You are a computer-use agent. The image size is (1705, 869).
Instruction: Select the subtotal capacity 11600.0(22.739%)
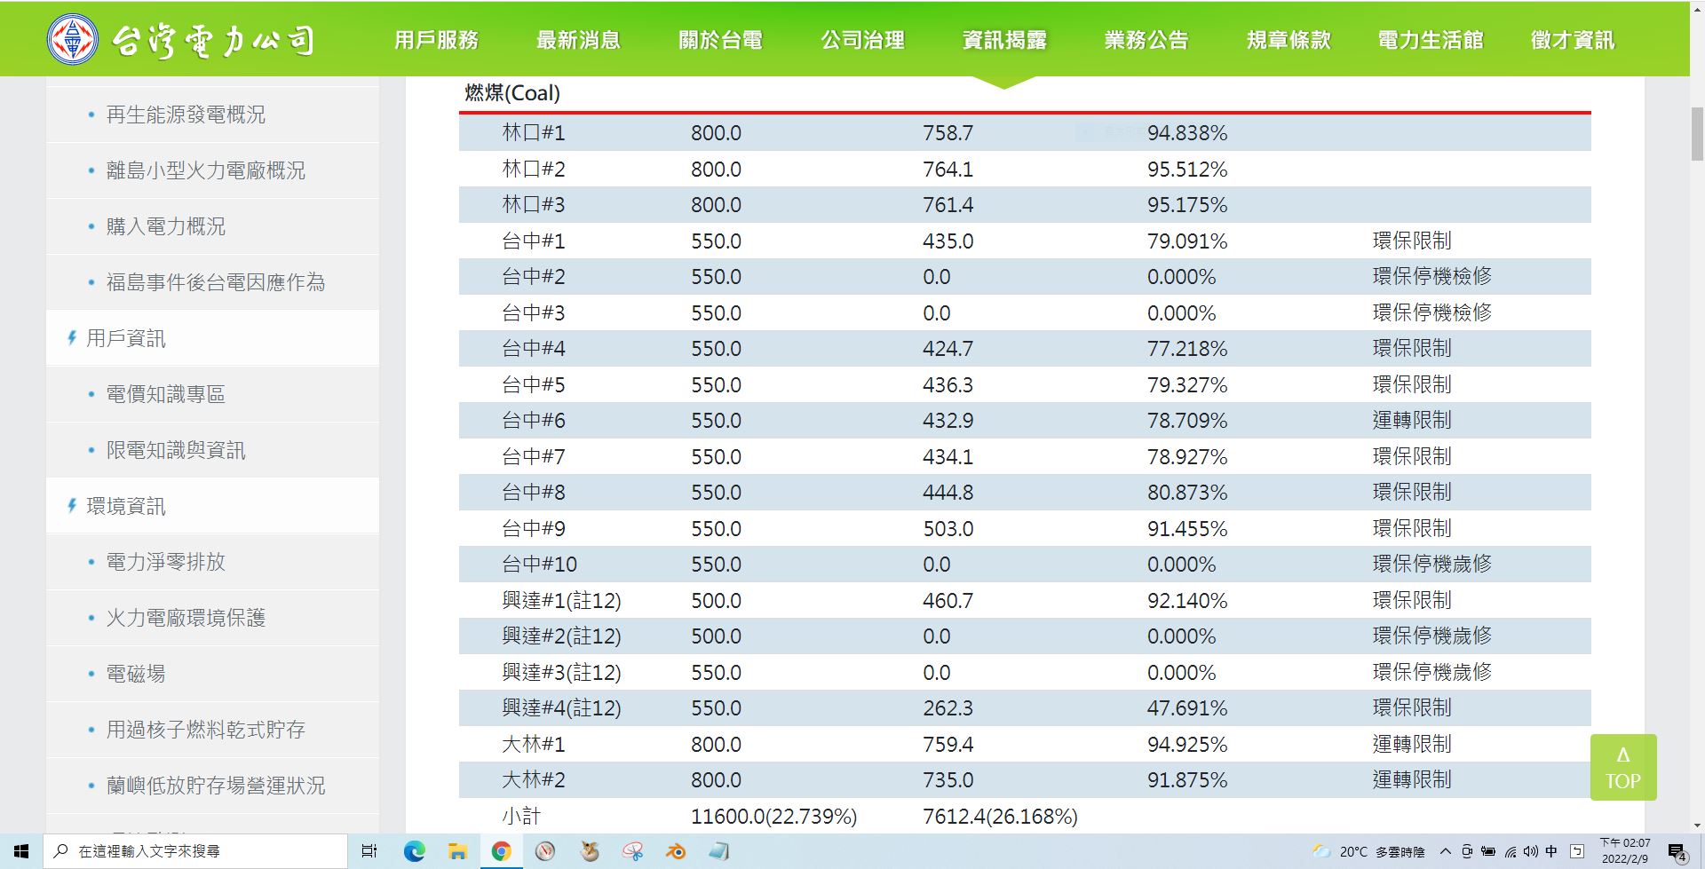773,817
